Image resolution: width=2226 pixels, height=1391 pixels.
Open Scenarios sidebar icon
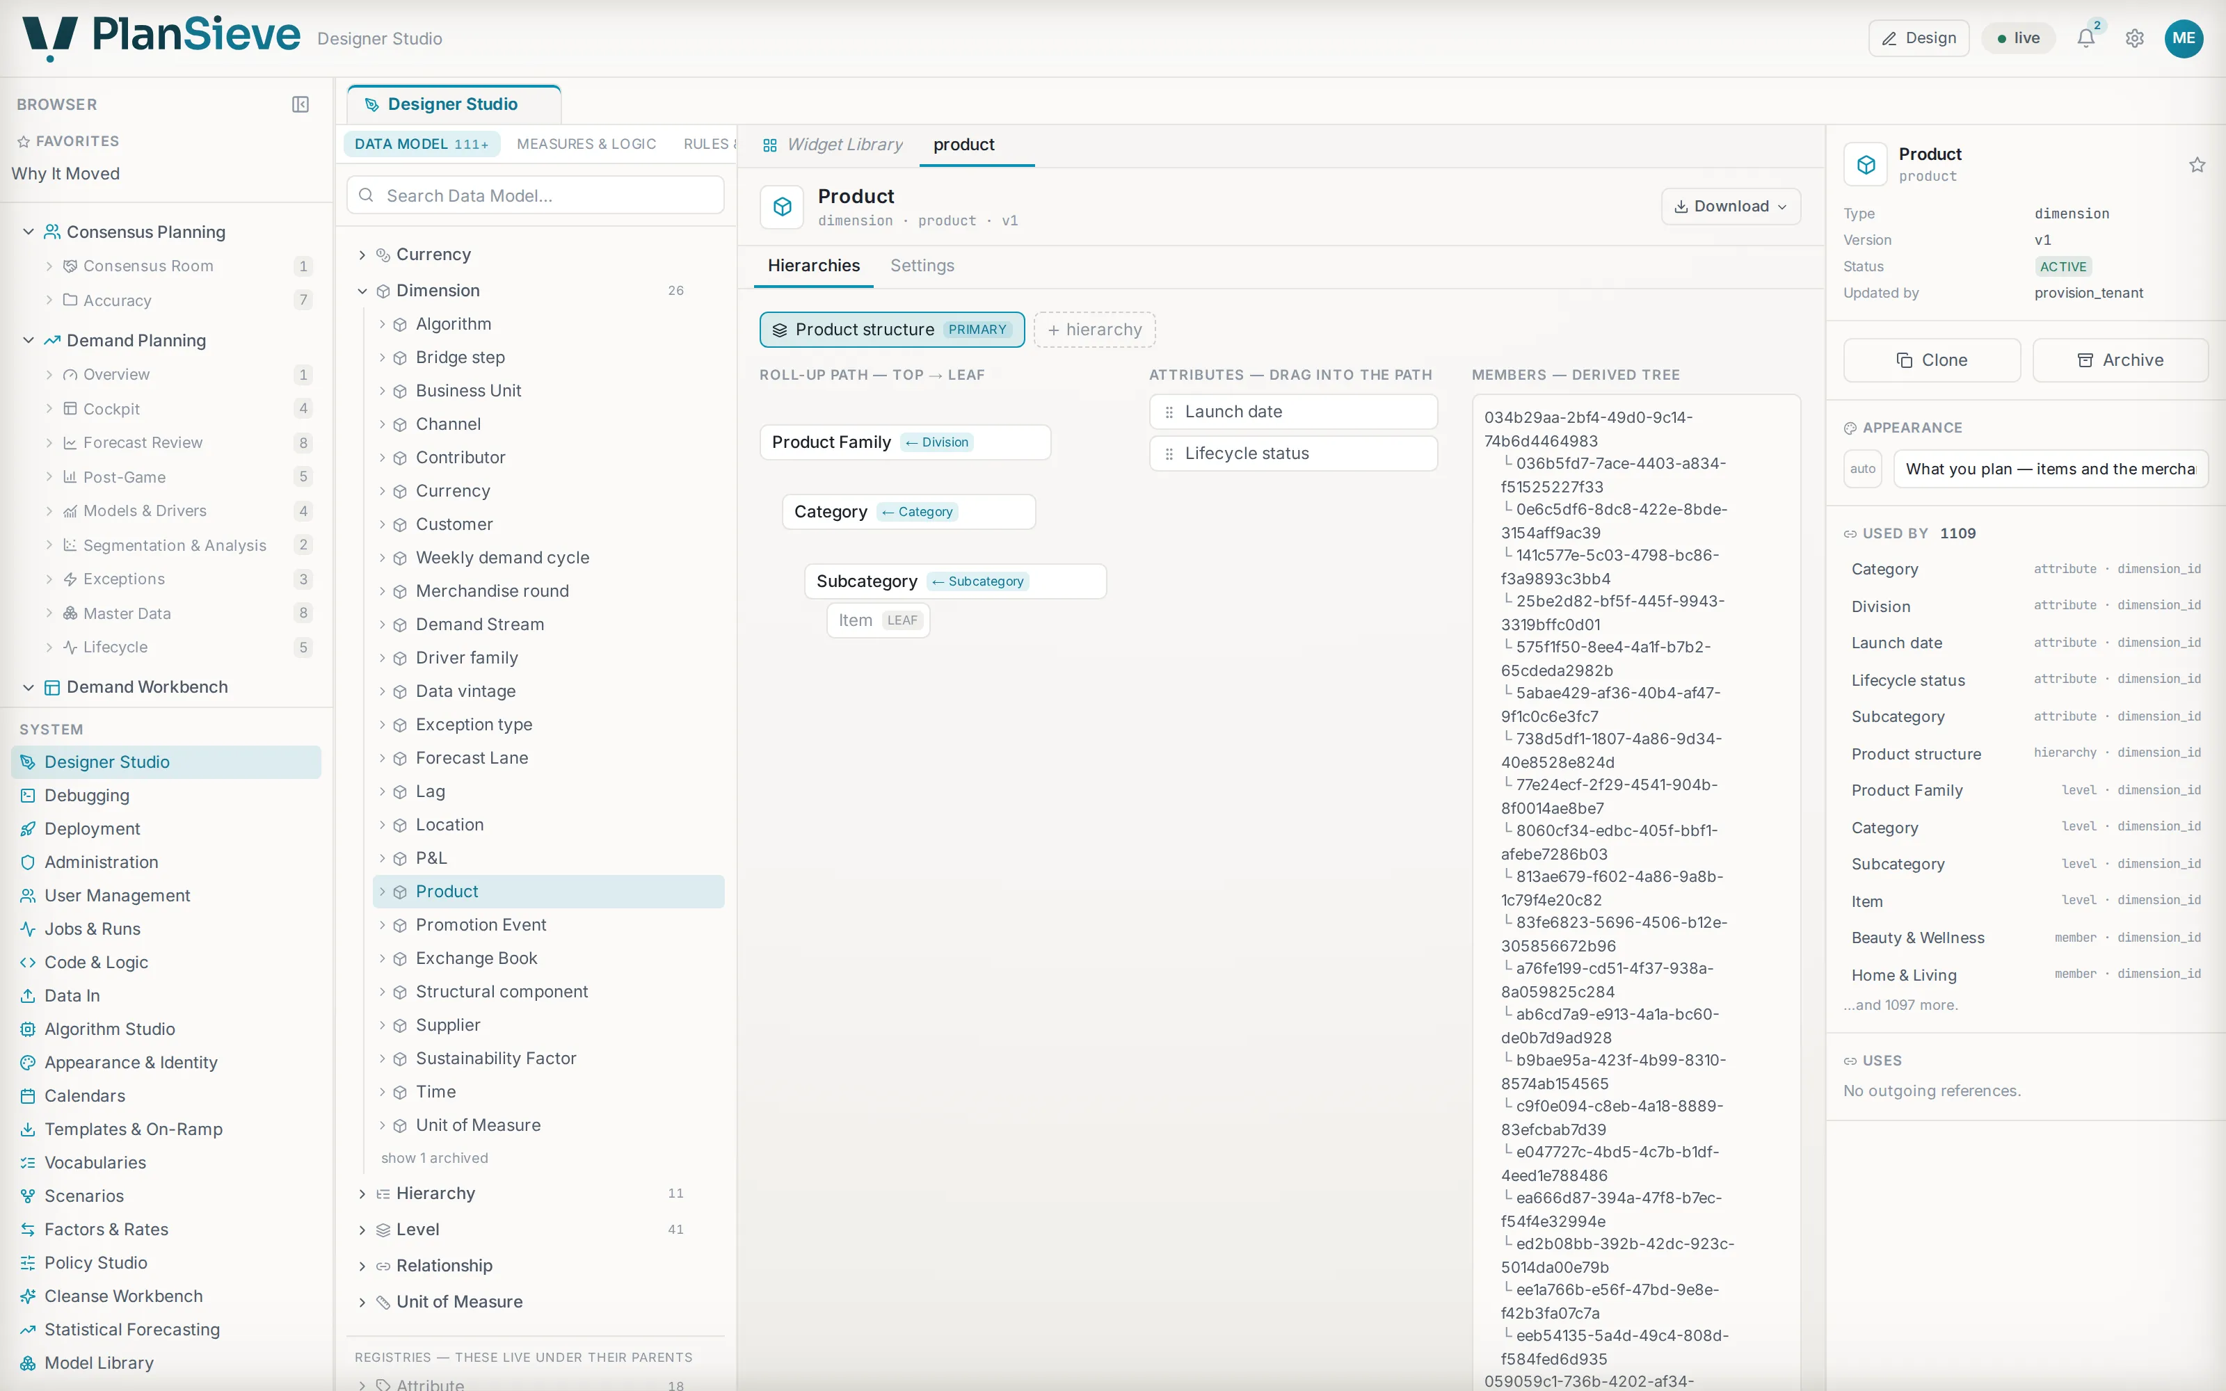[x=28, y=1195]
